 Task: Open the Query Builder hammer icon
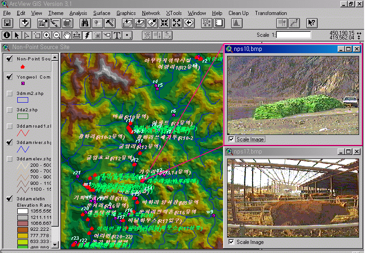click(109, 23)
